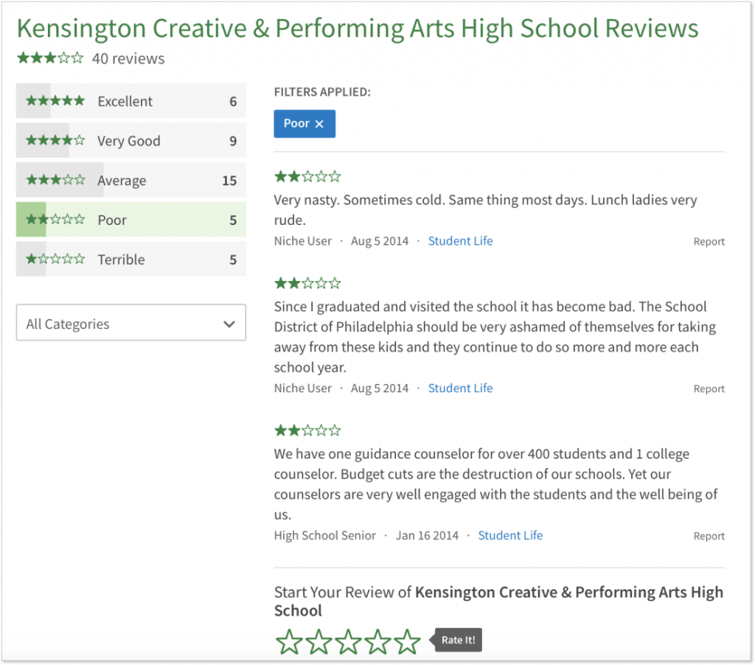Filter reviews by Average rating

click(131, 181)
